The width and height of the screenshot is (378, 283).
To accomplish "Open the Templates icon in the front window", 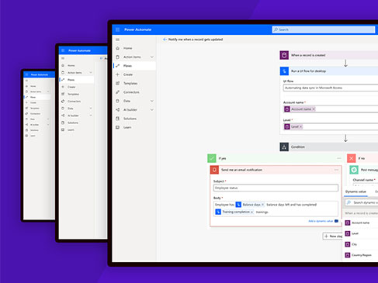I will (x=117, y=83).
